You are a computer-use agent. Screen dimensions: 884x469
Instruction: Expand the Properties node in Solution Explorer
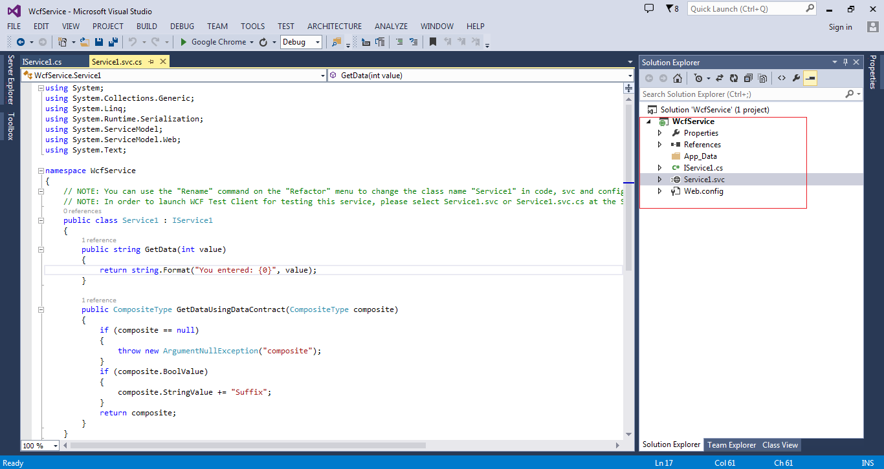pyautogui.click(x=659, y=133)
